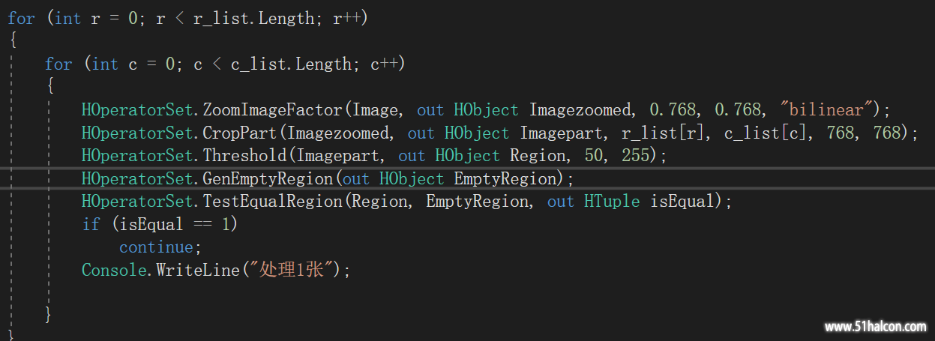
Task: Click the EmptyRegion out variable
Action: (x=507, y=179)
